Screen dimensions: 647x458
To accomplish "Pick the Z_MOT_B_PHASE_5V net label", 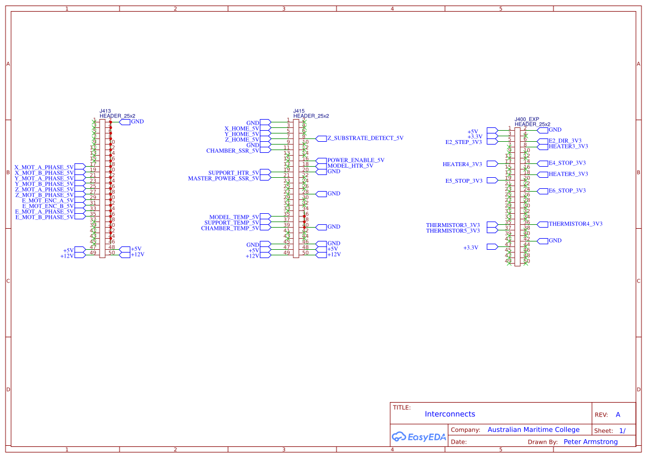I will (x=45, y=195).
